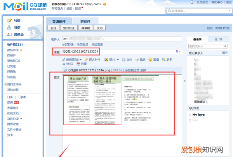This screenshot has width=233, height=157.
Task: Click the 添加密送 link
Action: (82, 44)
